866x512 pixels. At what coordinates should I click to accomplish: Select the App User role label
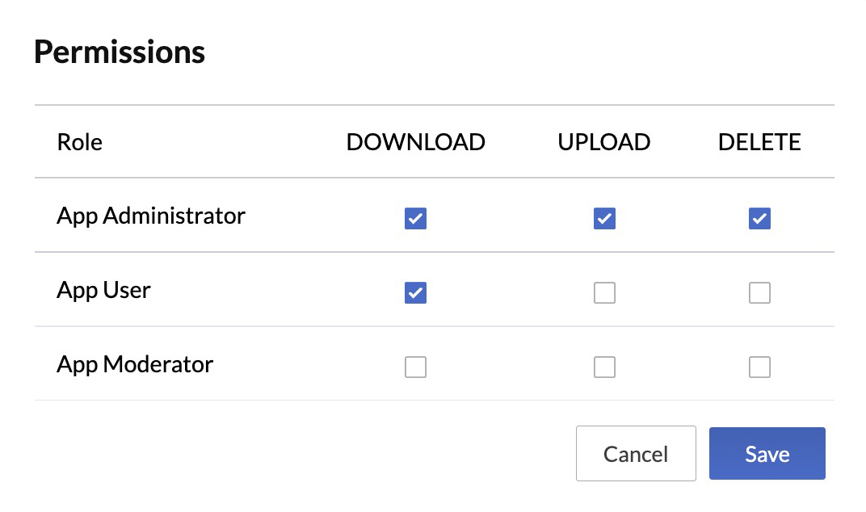point(103,290)
